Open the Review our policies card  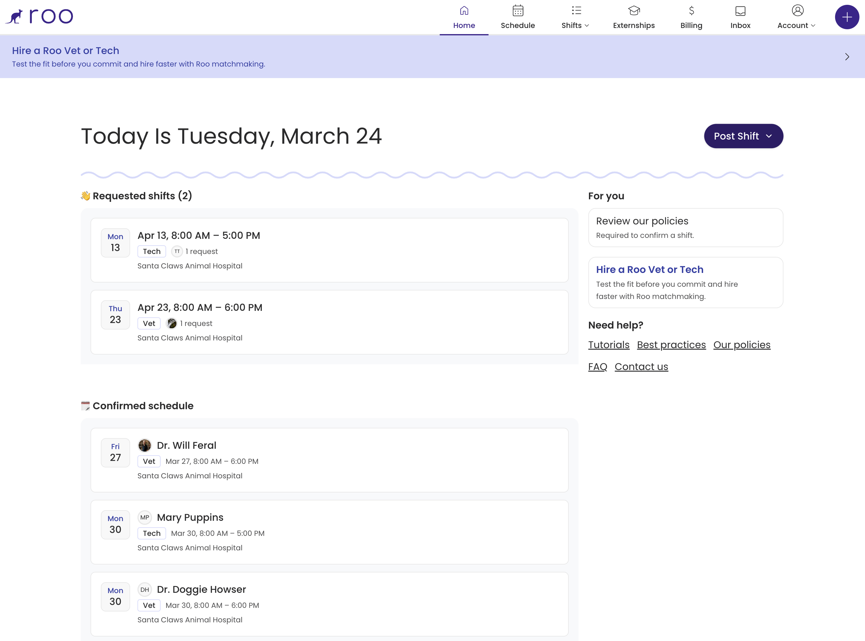pos(685,228)
